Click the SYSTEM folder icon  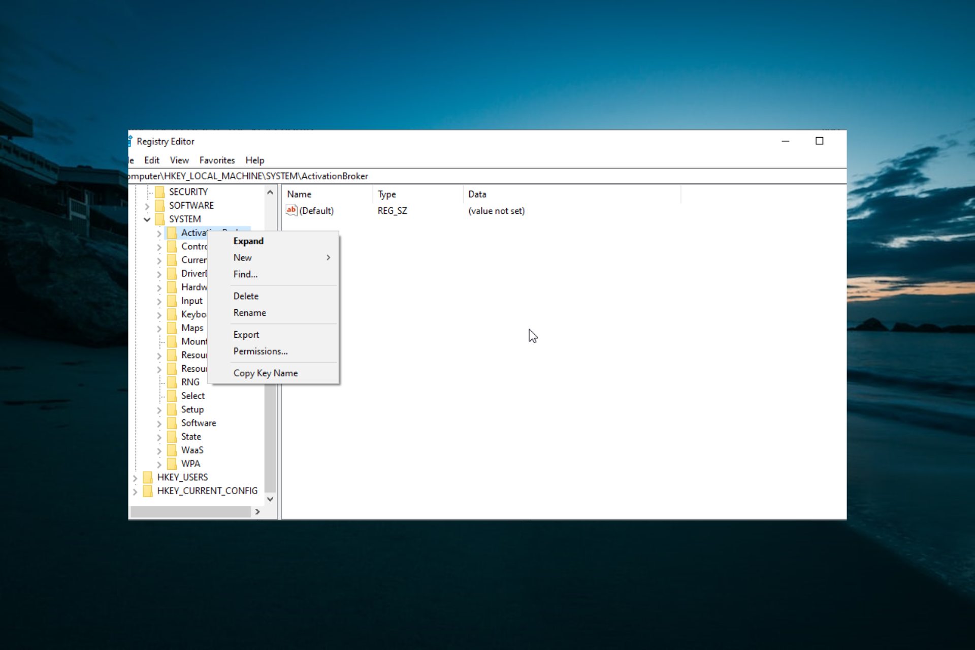click(x=160, y=219)
